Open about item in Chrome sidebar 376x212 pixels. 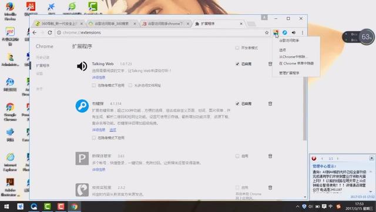(x=39, y=89)
